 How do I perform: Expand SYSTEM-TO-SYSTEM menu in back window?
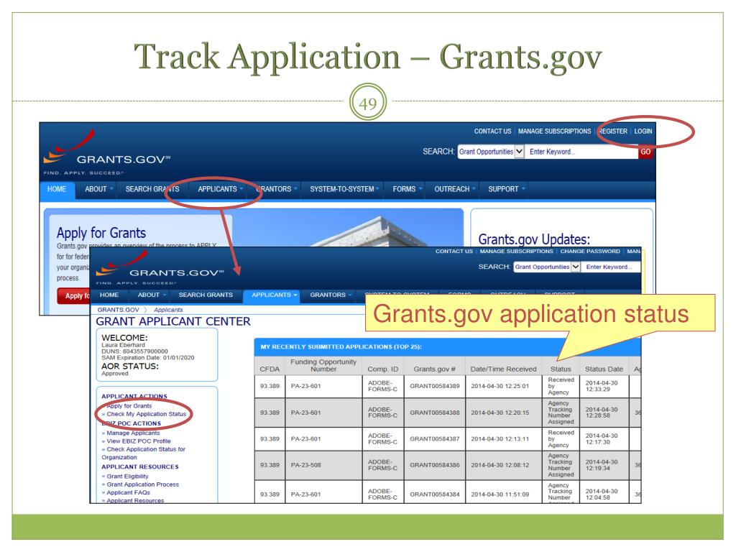344,189
